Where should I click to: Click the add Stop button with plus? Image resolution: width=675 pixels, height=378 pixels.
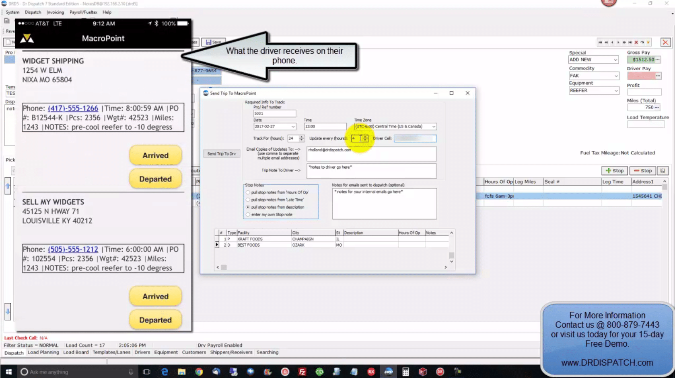coord(615,171)
